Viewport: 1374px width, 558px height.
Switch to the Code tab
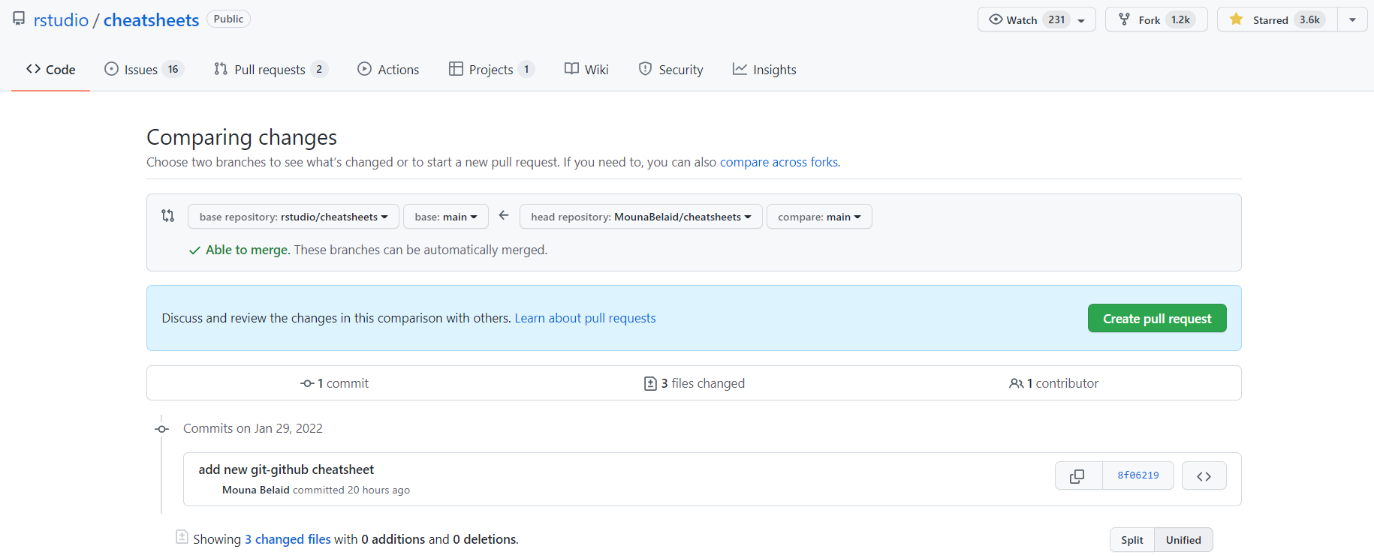click(x=51, y=69)
